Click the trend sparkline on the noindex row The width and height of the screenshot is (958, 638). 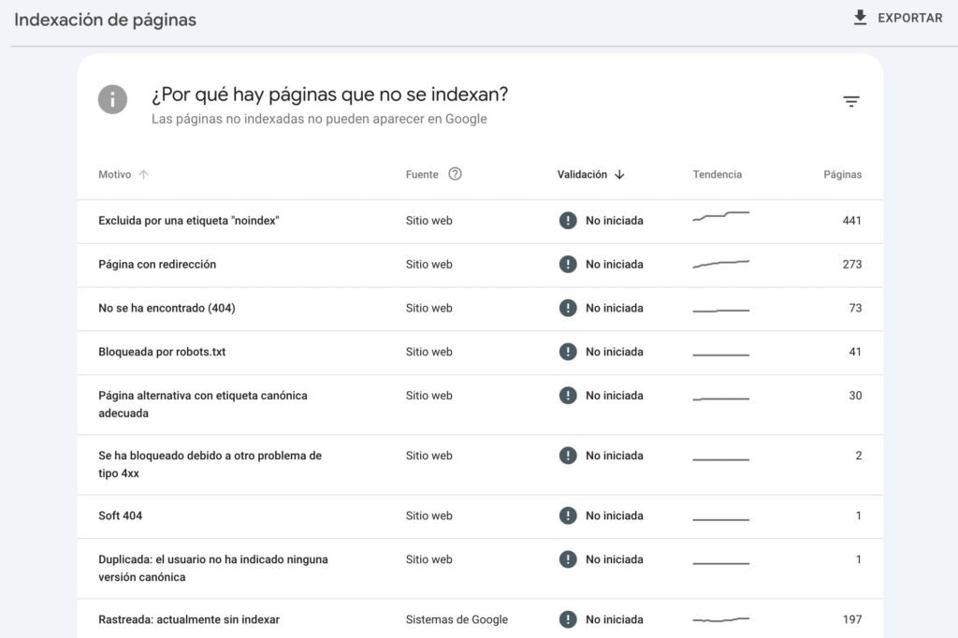(x=719, y=217)
